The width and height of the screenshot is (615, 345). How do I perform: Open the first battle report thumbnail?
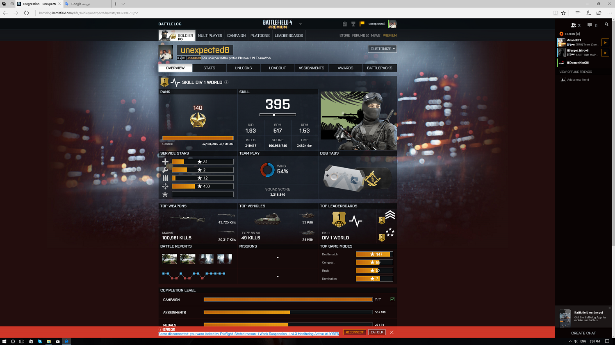point(169,258)
